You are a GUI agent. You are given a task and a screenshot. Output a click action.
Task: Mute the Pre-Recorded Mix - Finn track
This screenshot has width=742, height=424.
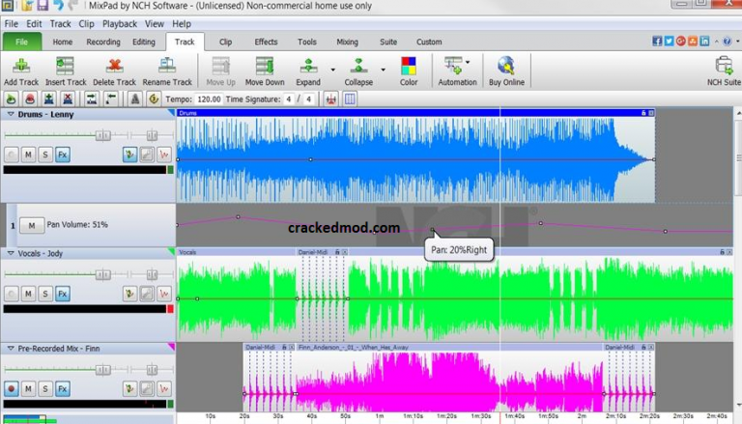28,389
